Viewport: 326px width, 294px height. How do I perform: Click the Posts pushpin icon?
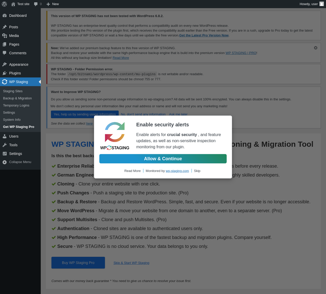tap(5, 27)
